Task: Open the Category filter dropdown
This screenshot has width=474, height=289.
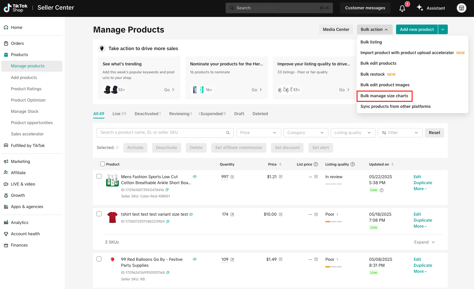Action: 305,133
